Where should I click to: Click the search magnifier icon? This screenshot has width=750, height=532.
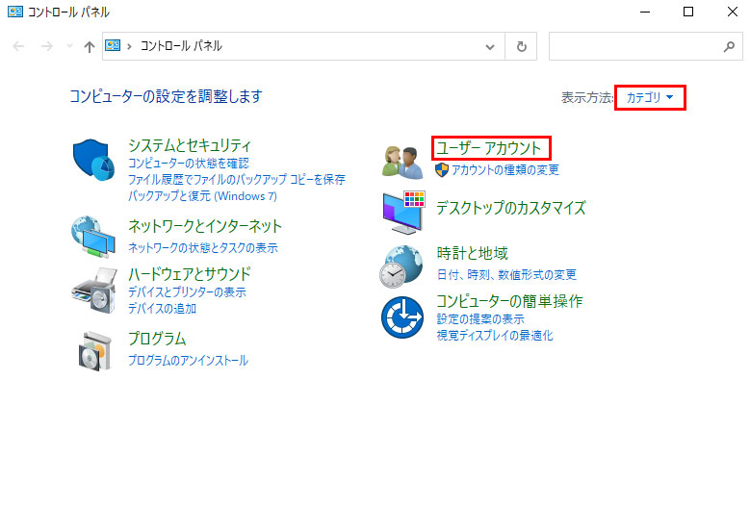pyautogui.click(x=729, y=46)
